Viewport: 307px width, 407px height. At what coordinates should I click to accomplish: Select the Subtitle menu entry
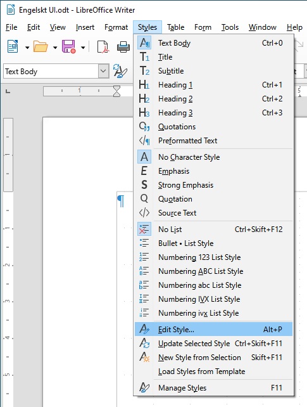point(214,71)
